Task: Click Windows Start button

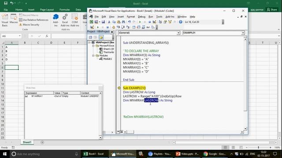Action: [x=5, y=154]
